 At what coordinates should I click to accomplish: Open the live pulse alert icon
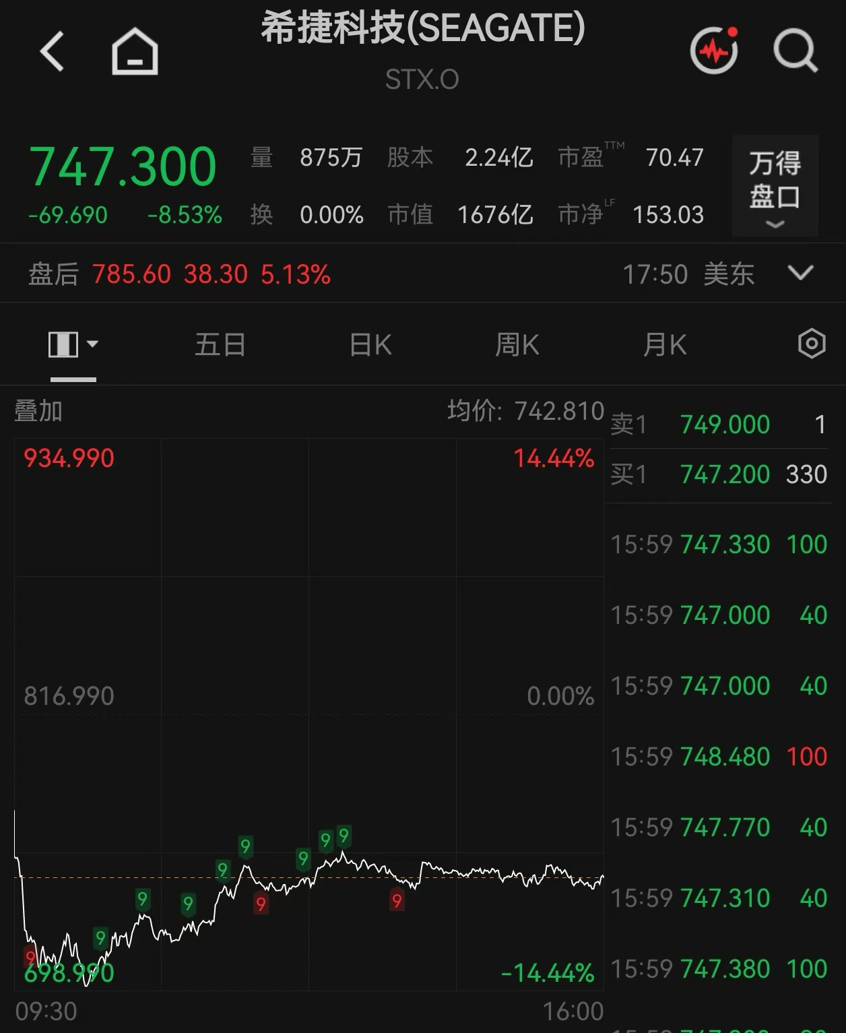[x=715, y=50]
